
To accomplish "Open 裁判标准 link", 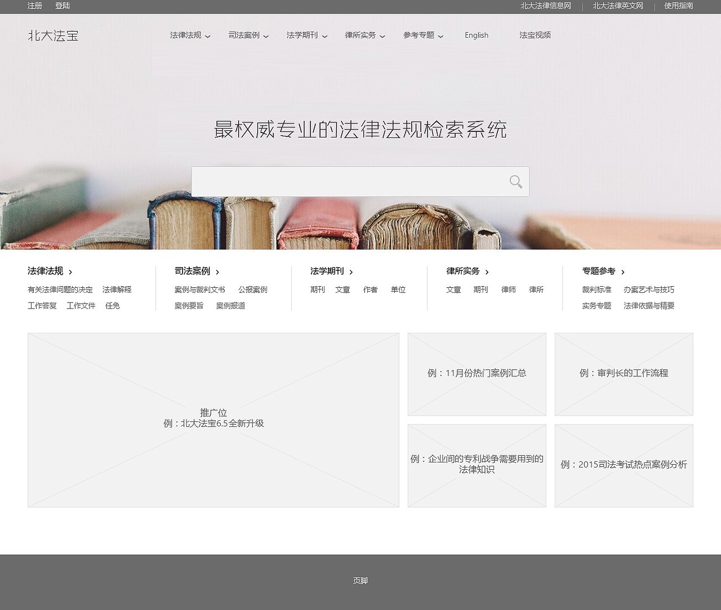I will click(x=597, y=290).
